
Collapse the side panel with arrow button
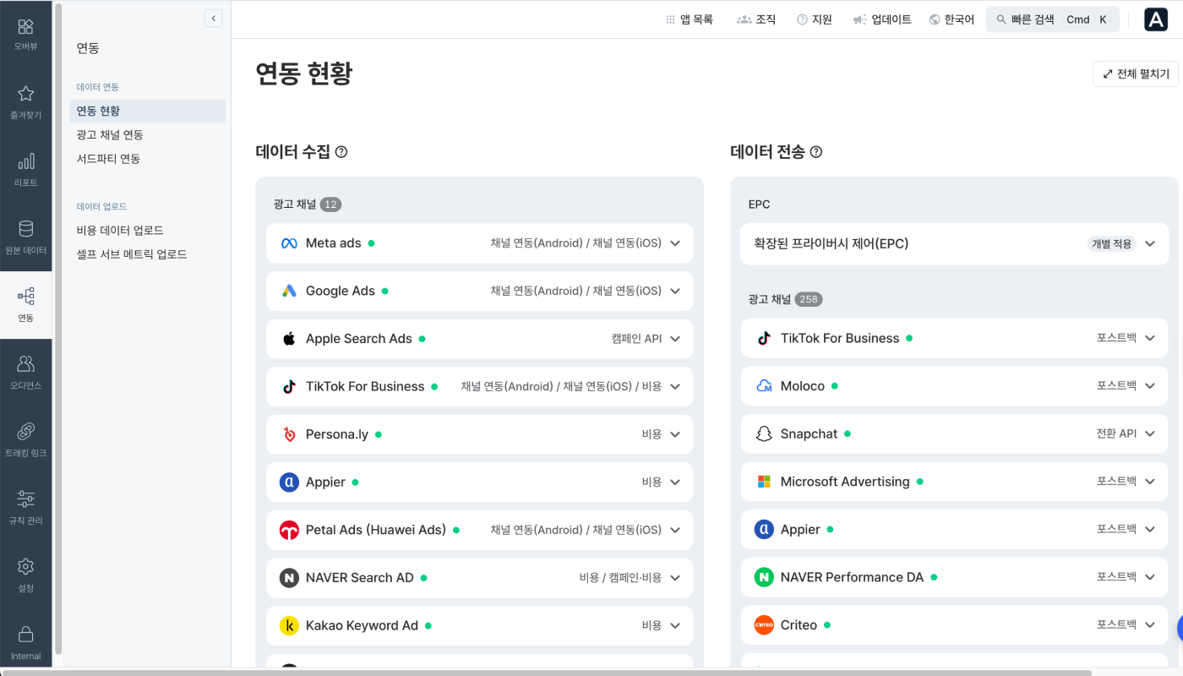point(214,18)
